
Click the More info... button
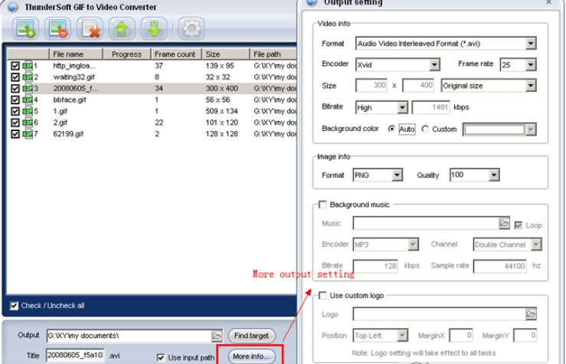[x=251, y=357]
